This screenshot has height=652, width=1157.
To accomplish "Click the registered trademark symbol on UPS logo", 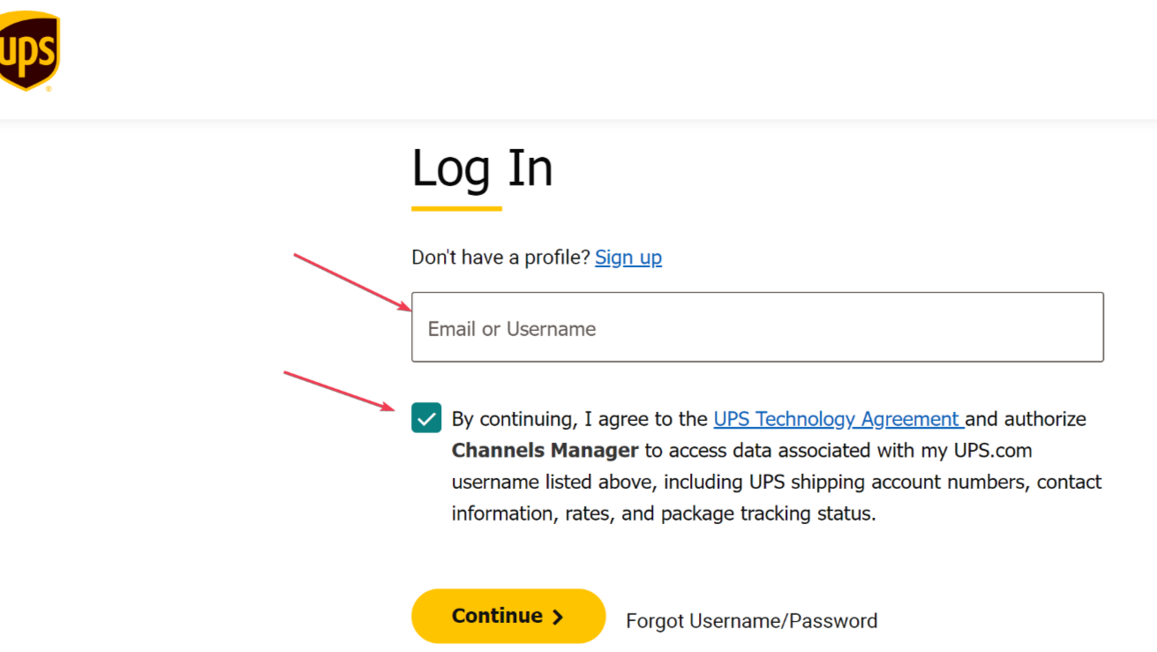I will [x=49, y=88].
